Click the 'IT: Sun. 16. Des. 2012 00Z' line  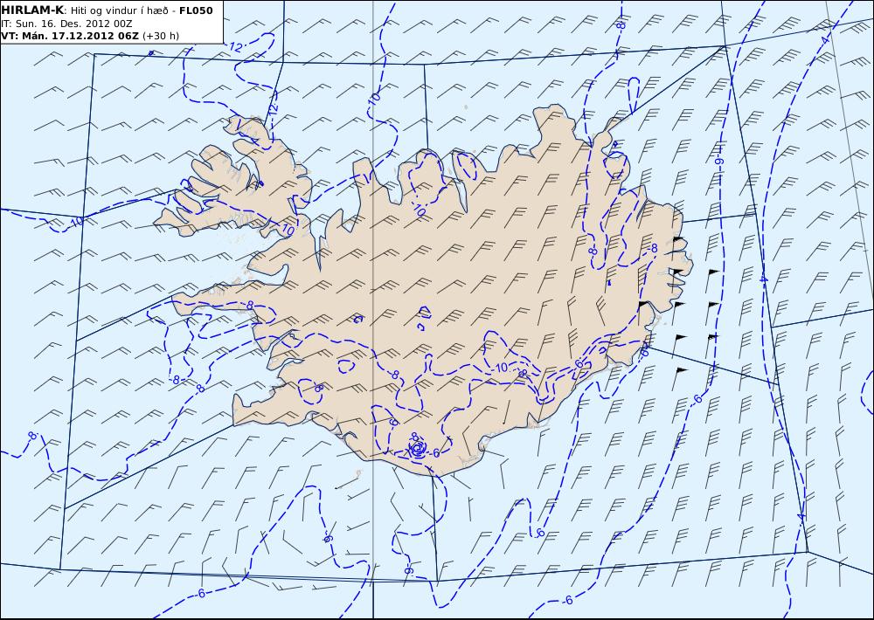coord(66,24)
